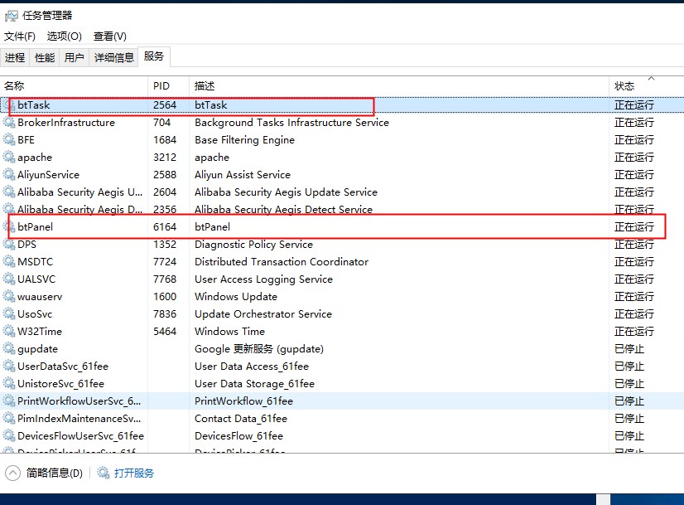
Task: Sort services by 名称 column header
Action: pyautogui.click(x=74, y=86)
